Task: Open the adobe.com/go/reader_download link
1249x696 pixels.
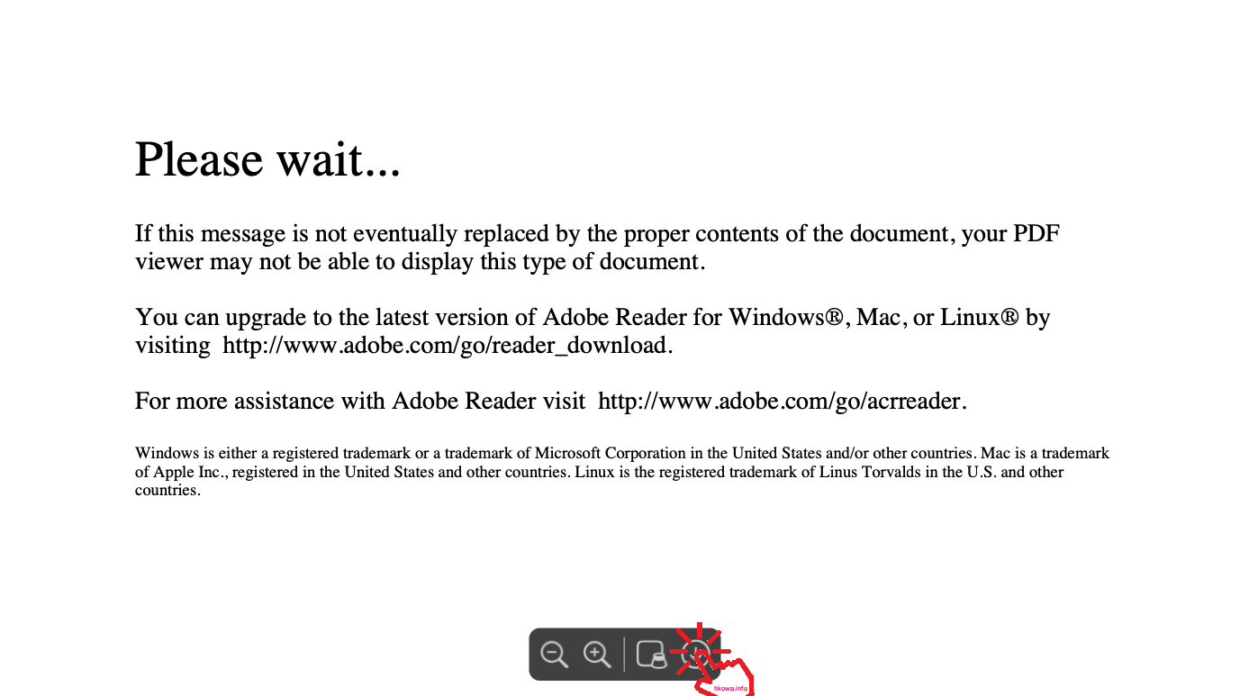Action: pyautogui.click(x=448, y=345)
